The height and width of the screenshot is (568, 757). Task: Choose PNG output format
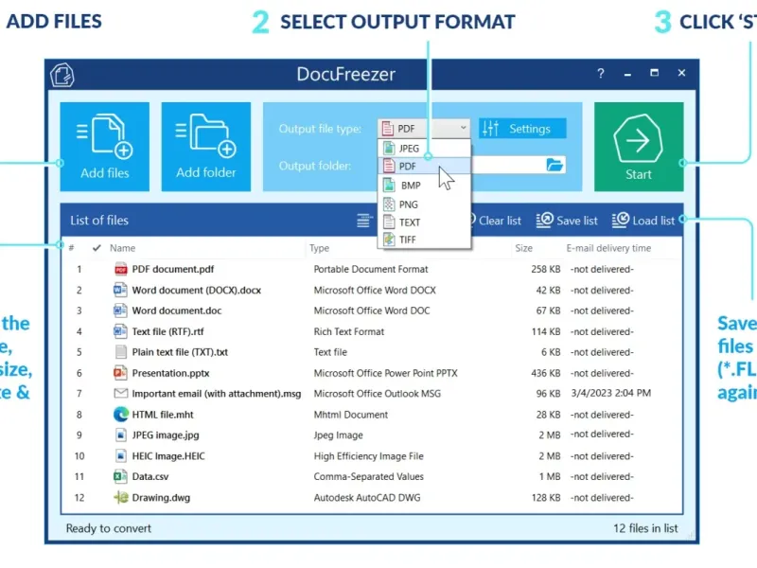[423, 204]
